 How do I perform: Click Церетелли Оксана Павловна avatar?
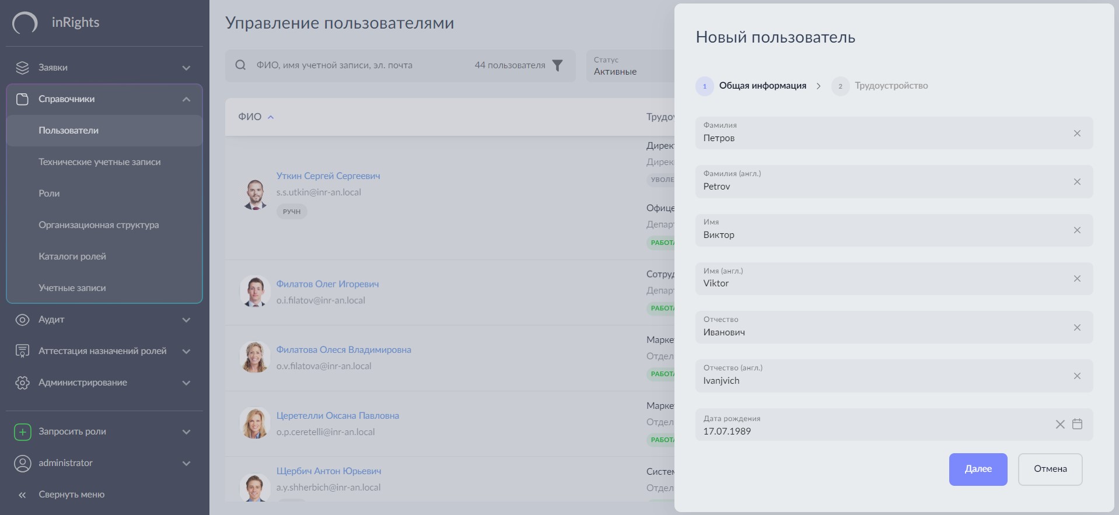click(255, 423)
